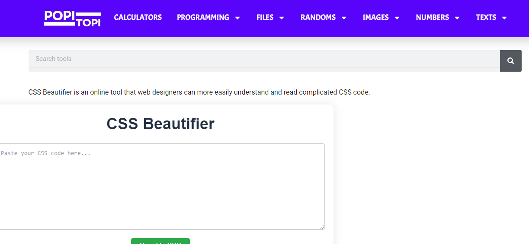Click the green Beautify CSS button
This screenshot has height=244, width=529.
(160, 241)
